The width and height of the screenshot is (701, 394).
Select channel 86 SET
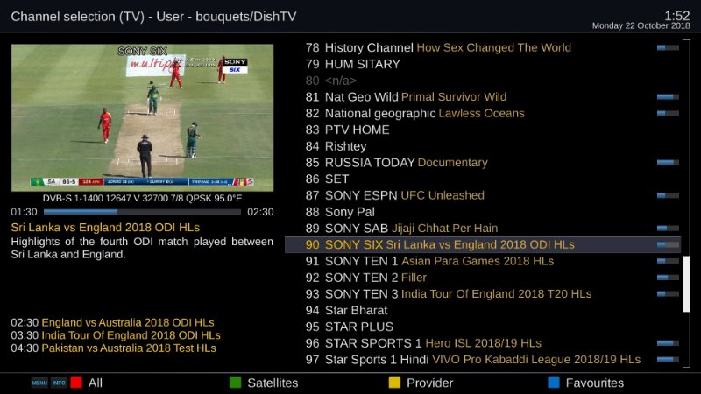[483, 179]
